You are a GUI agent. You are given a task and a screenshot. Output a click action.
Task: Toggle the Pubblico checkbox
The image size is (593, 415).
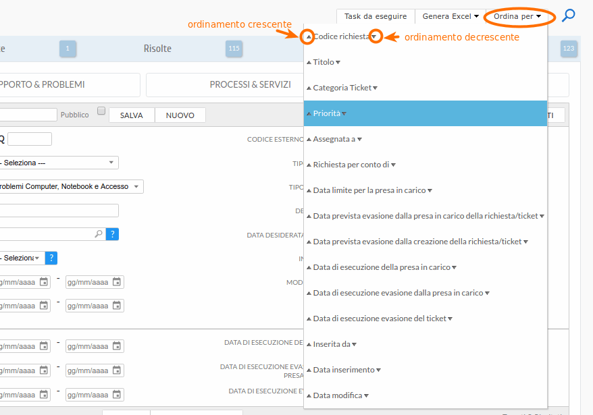coord(101,111)
